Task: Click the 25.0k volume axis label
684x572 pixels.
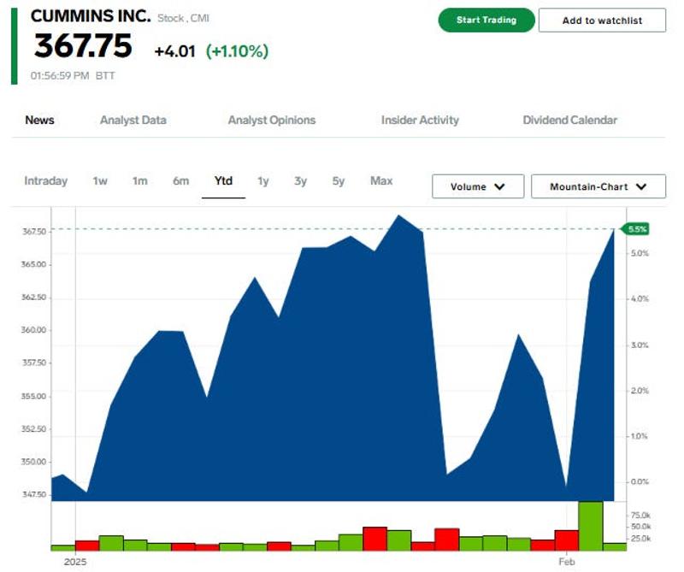Action: [640, 539]
